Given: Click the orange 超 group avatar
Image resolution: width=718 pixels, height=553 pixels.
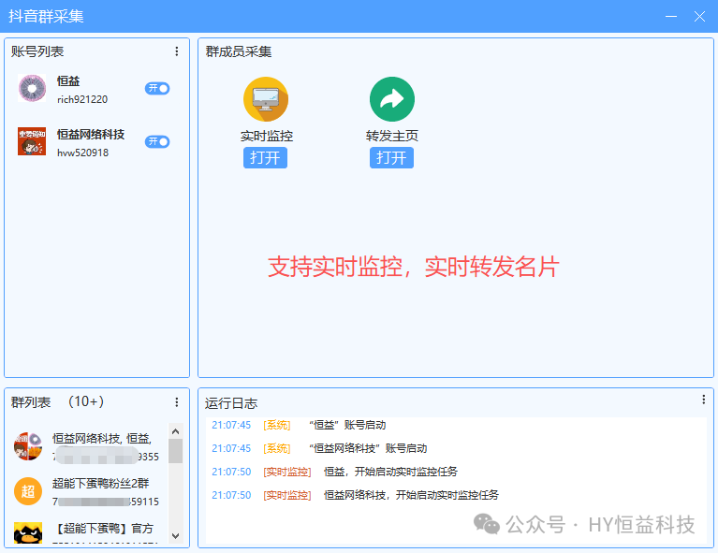Looking at the screenshot, I should pyautogui.click(x=28, y=491).
